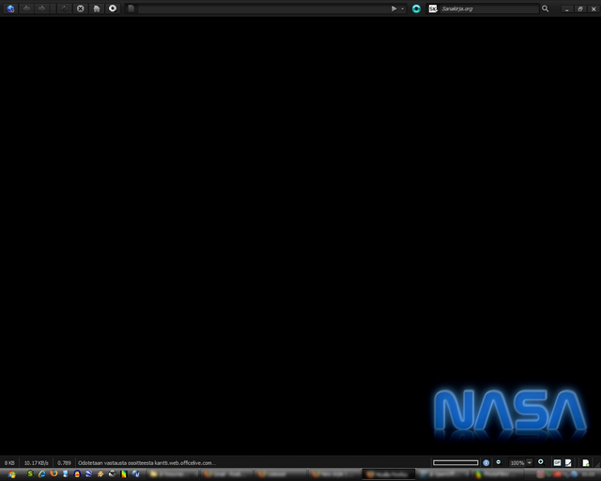601x481 pixels.
Task: Click the magnifier search button
Action: (545, 8)
